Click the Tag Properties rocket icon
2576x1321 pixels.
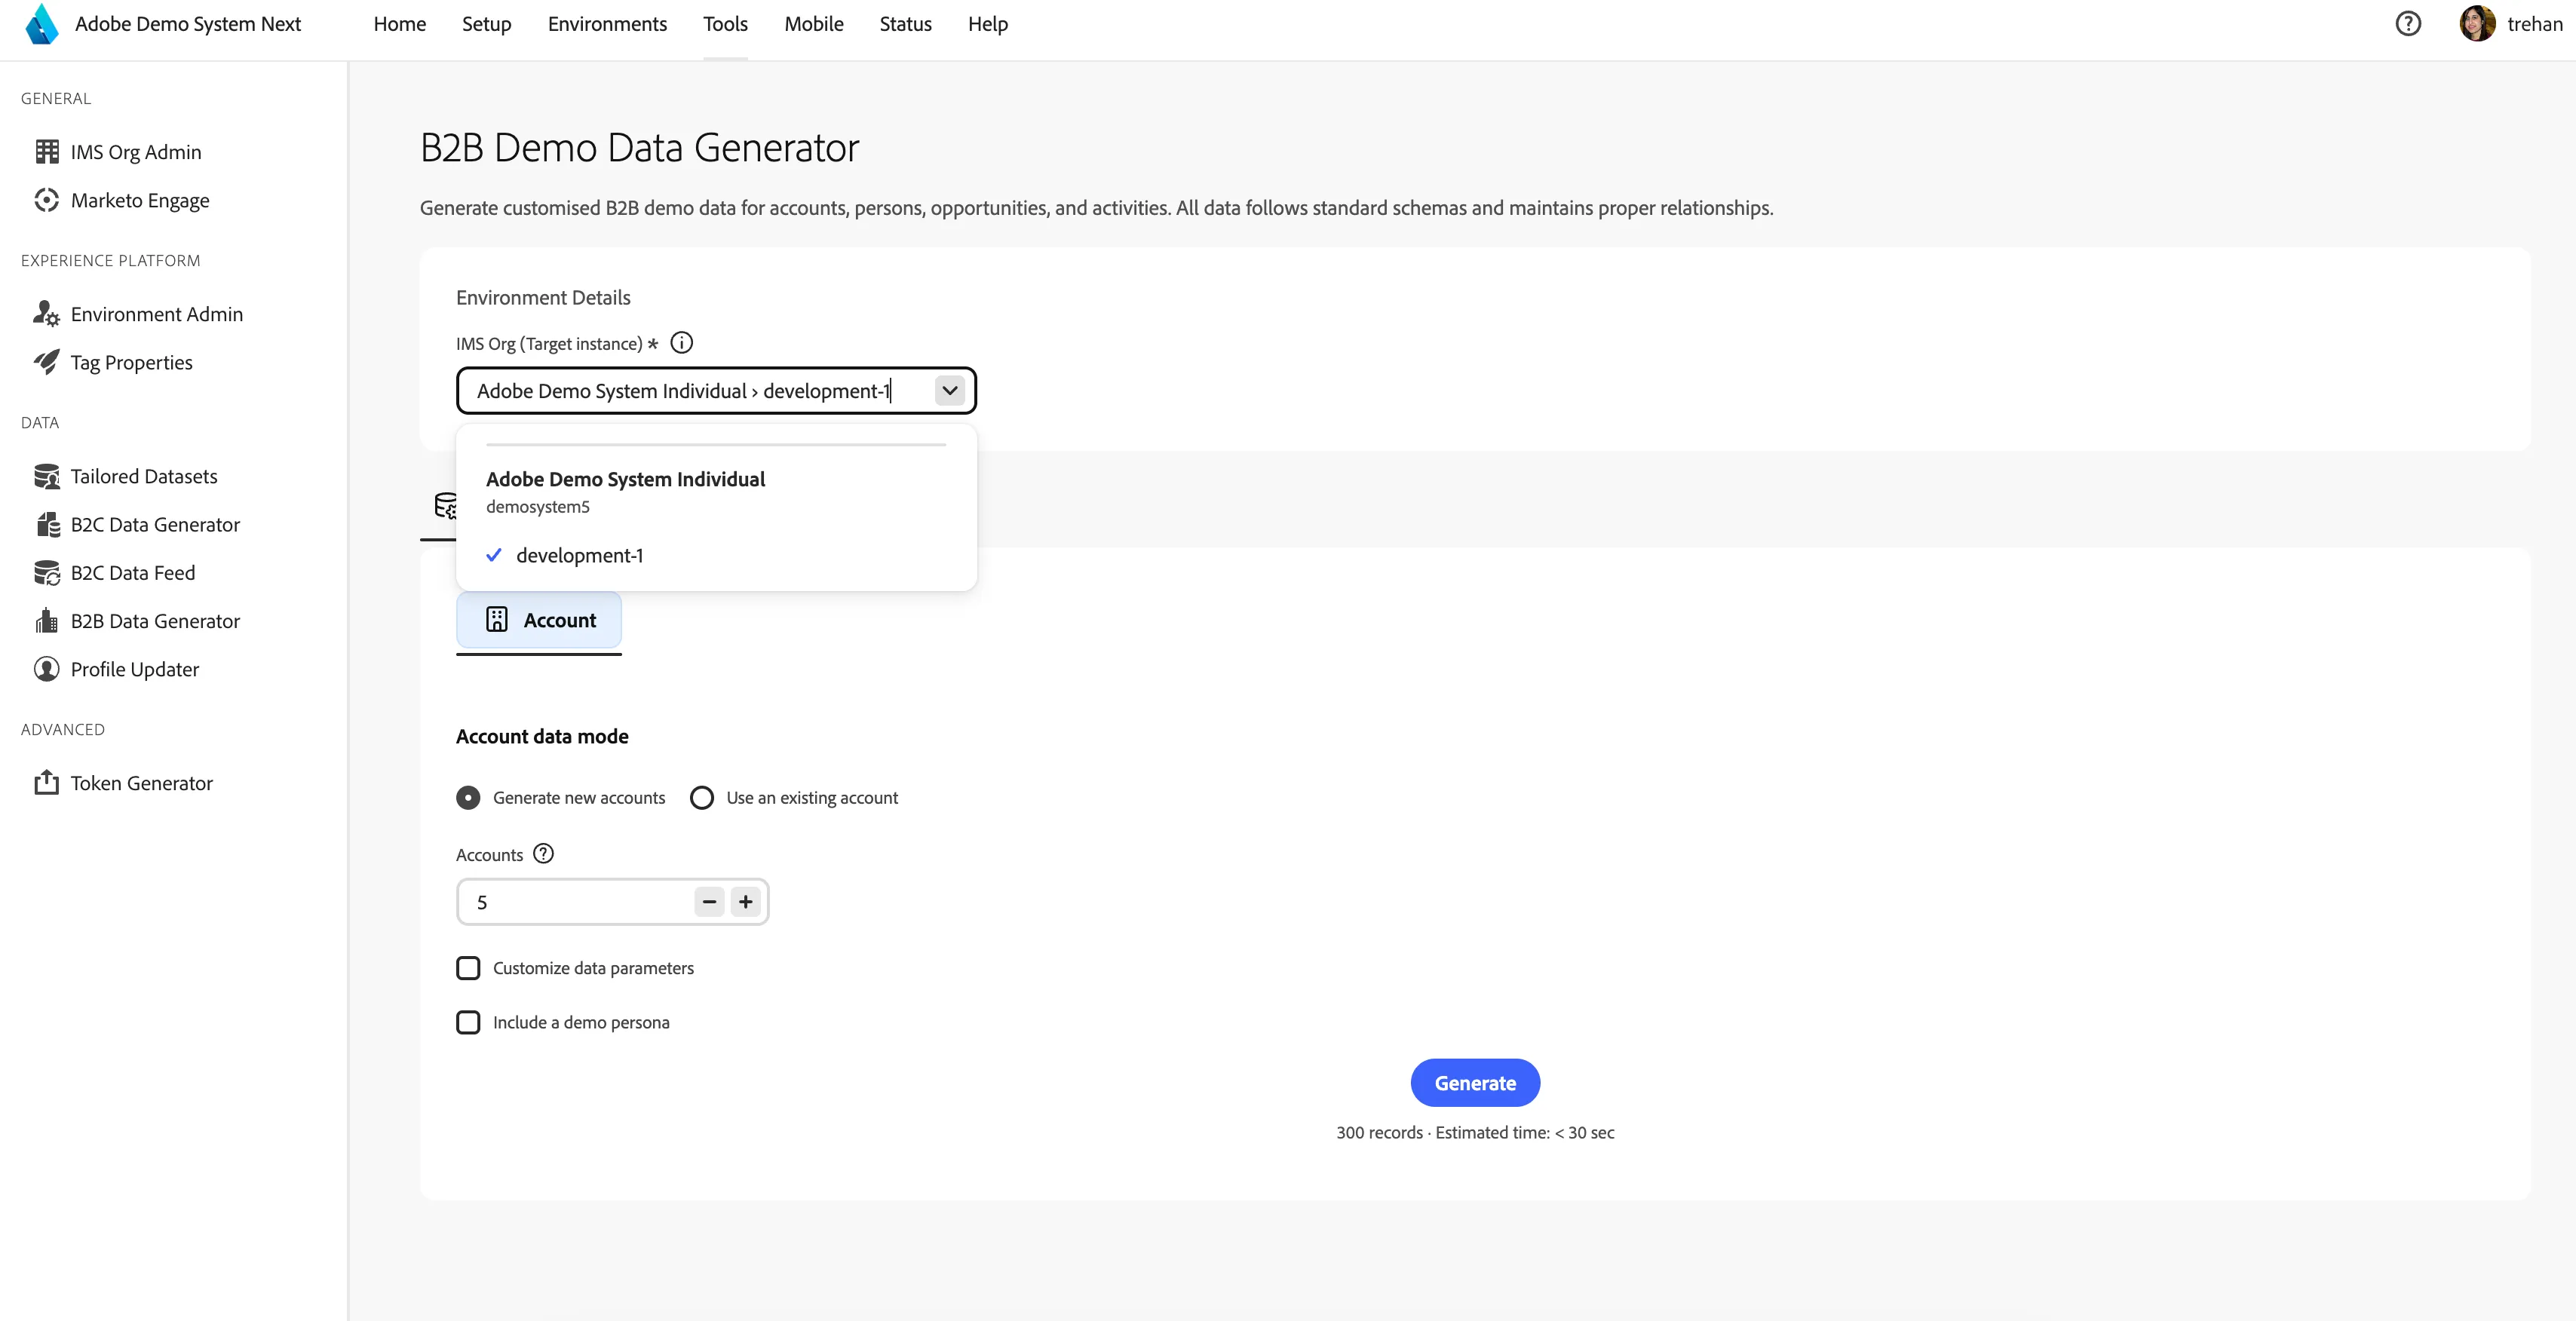47,362
